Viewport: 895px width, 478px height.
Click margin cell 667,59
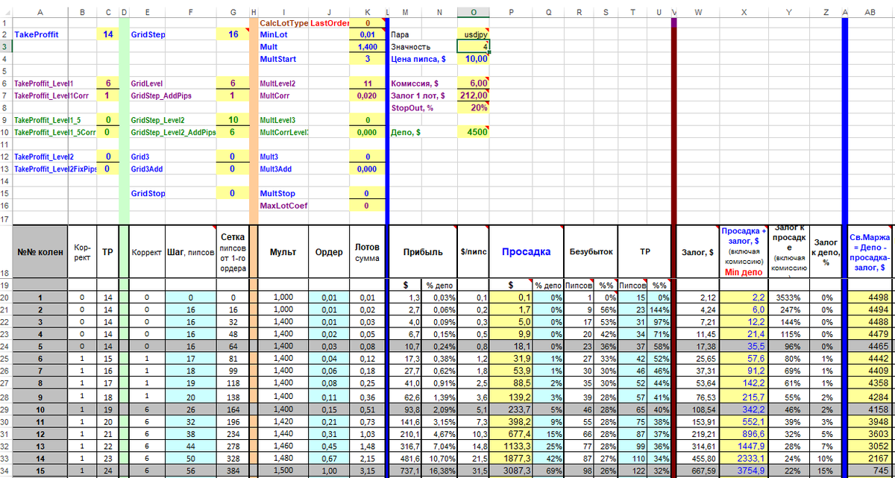click(697, 470)
